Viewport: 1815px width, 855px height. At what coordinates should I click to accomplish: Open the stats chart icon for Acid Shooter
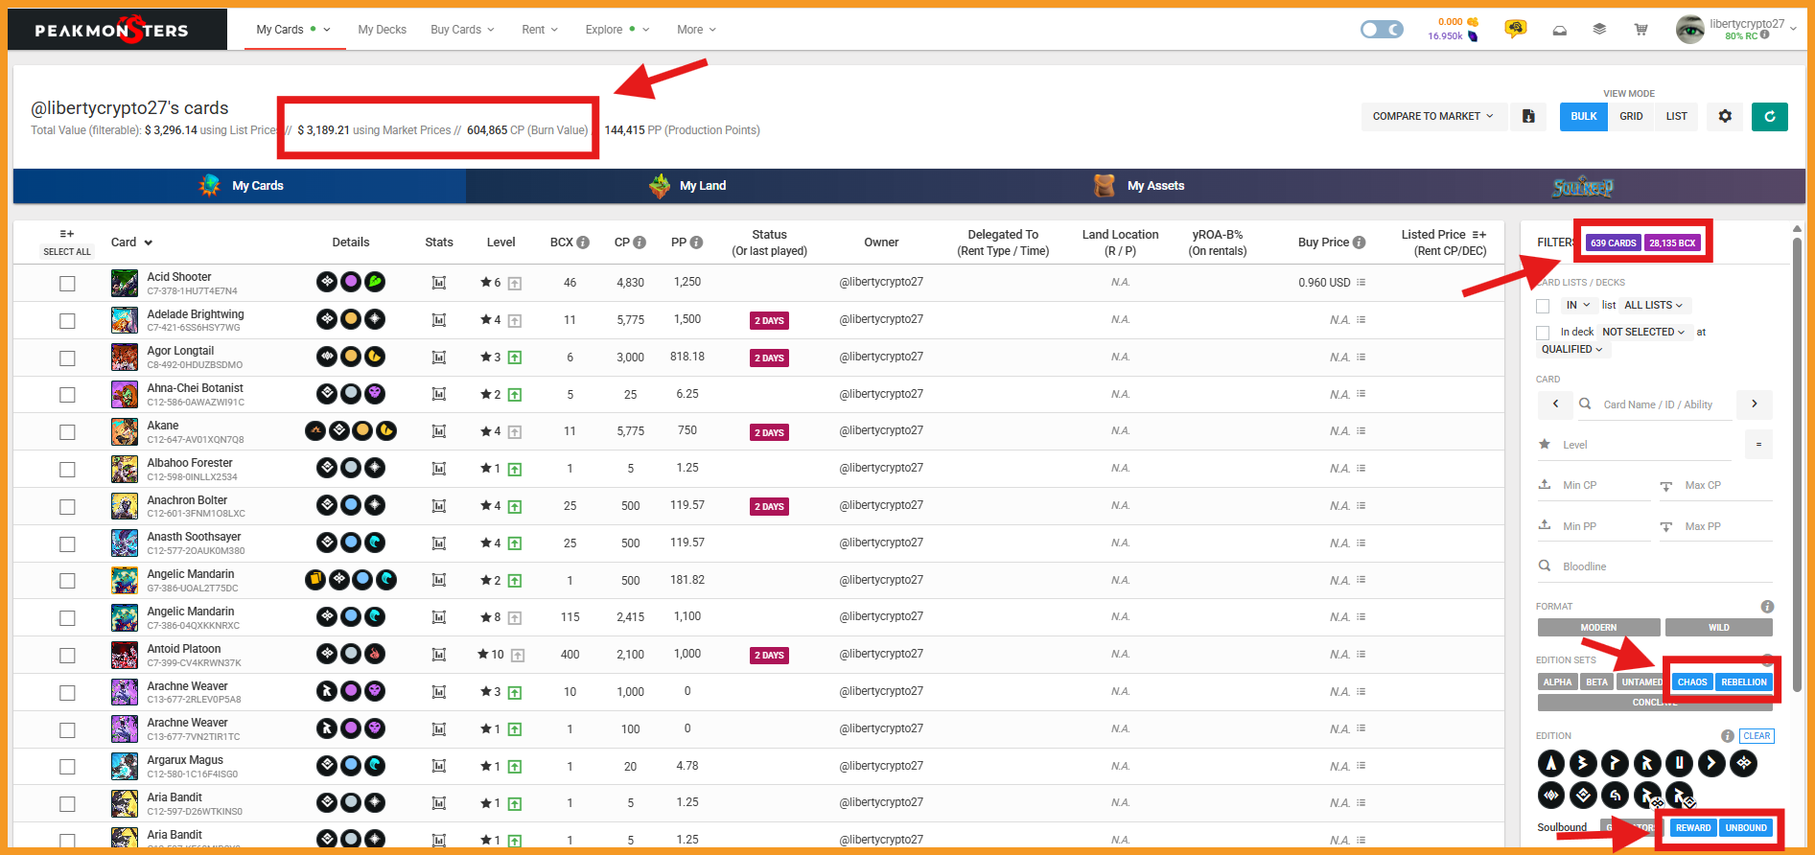[x=439, y=283]
